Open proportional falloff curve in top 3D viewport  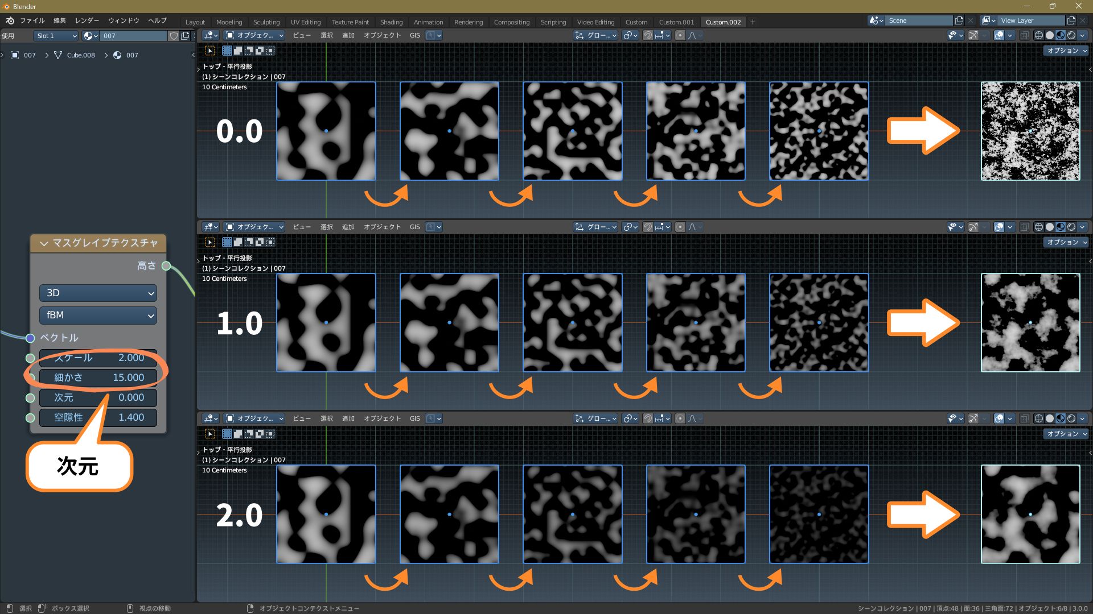point(695,35)
